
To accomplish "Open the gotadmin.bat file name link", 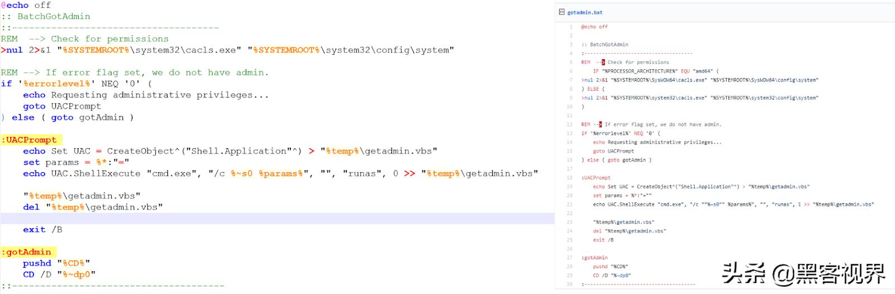I will (x=585, y=12).
